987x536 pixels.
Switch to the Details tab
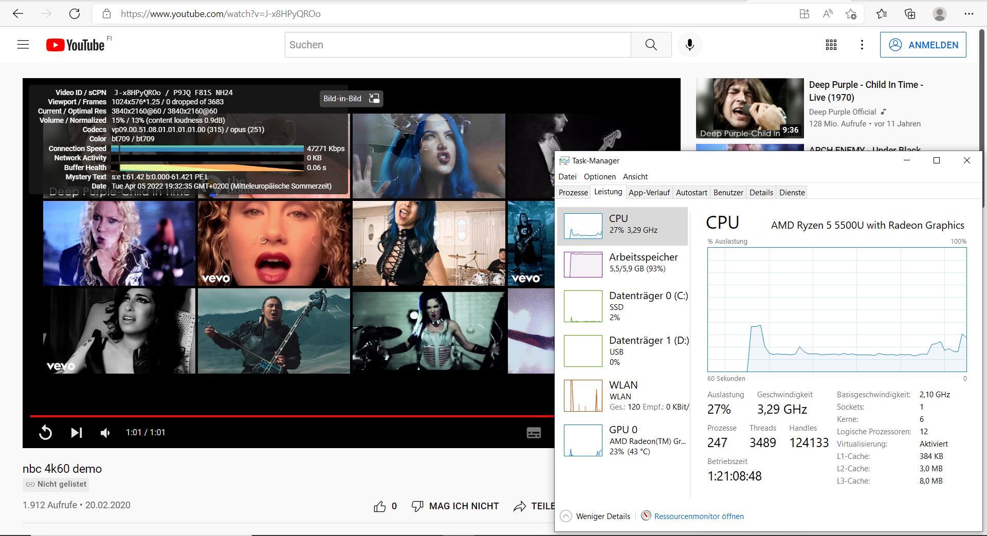tap(761, 193)
